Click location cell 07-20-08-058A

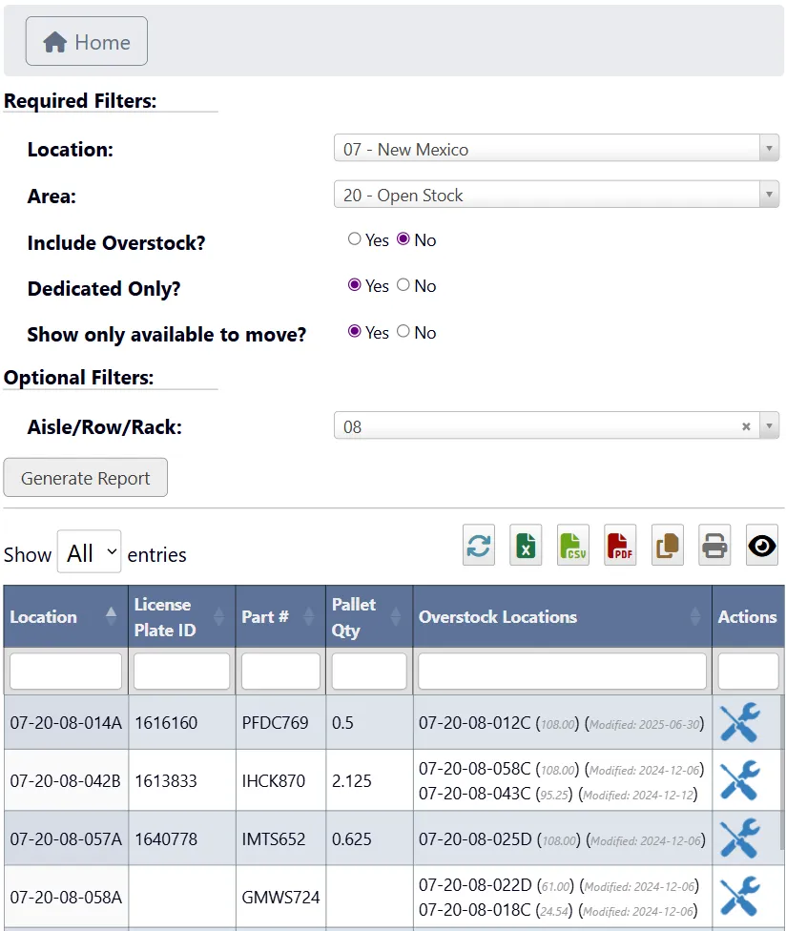click(x=66, y=898)
